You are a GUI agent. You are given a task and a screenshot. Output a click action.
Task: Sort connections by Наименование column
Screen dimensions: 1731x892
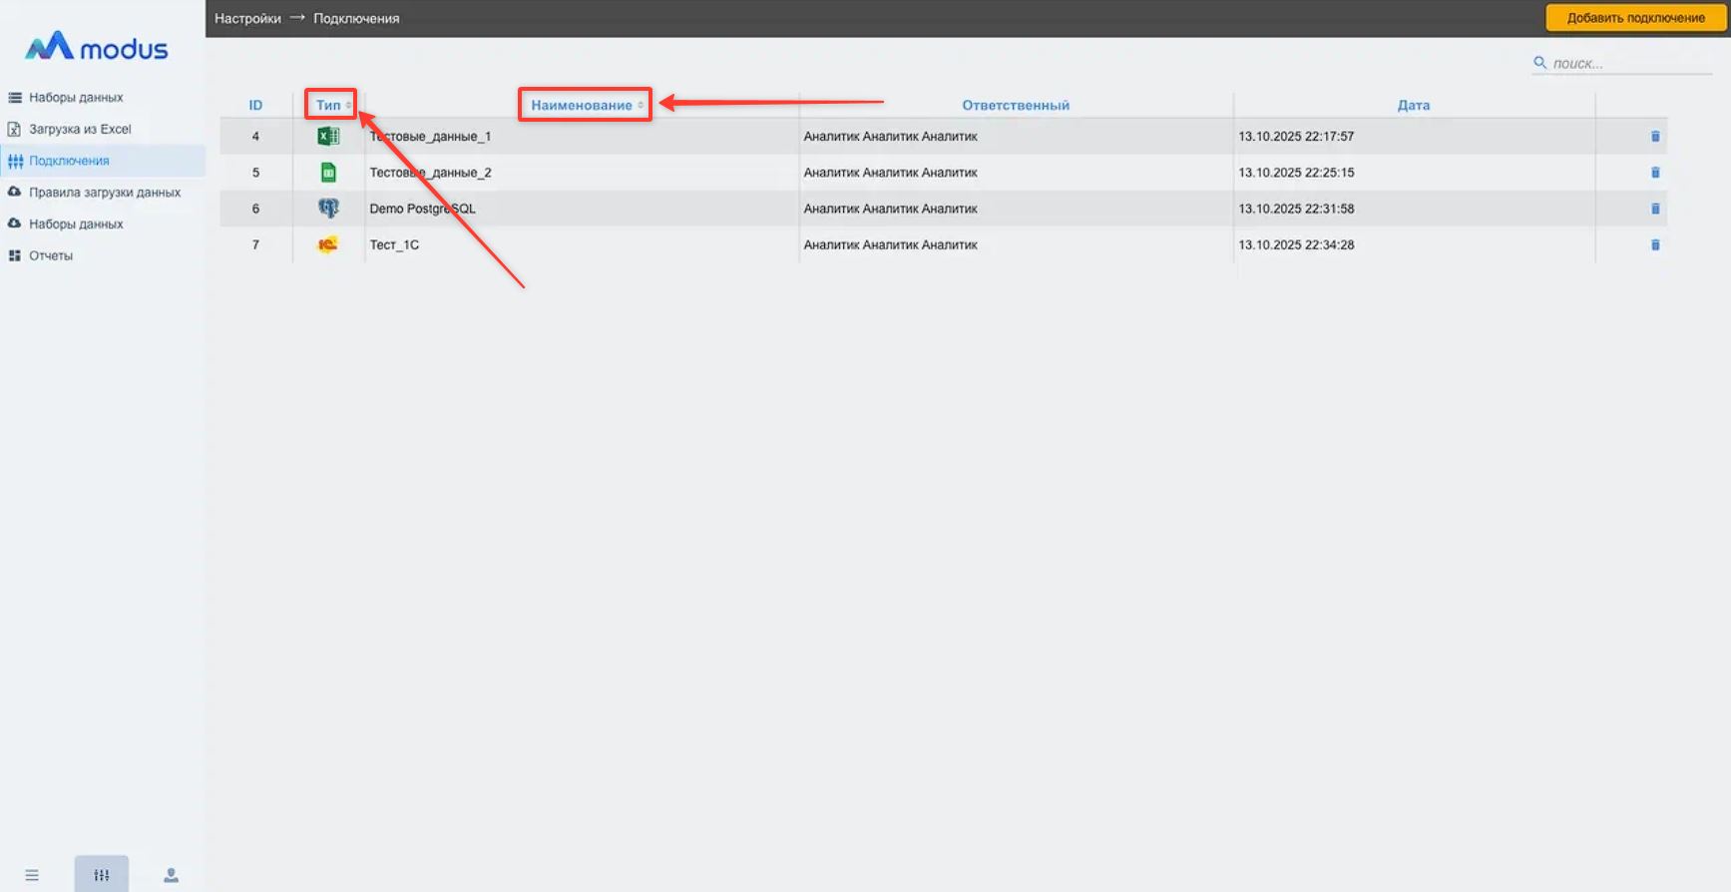584,105
